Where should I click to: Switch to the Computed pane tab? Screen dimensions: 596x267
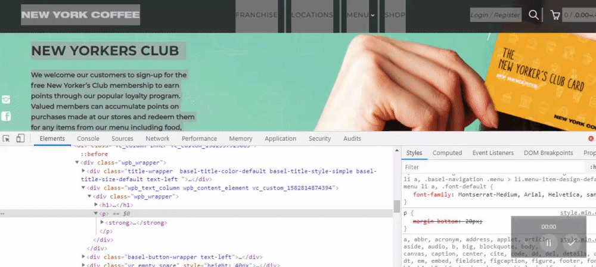tap(447, 153)
